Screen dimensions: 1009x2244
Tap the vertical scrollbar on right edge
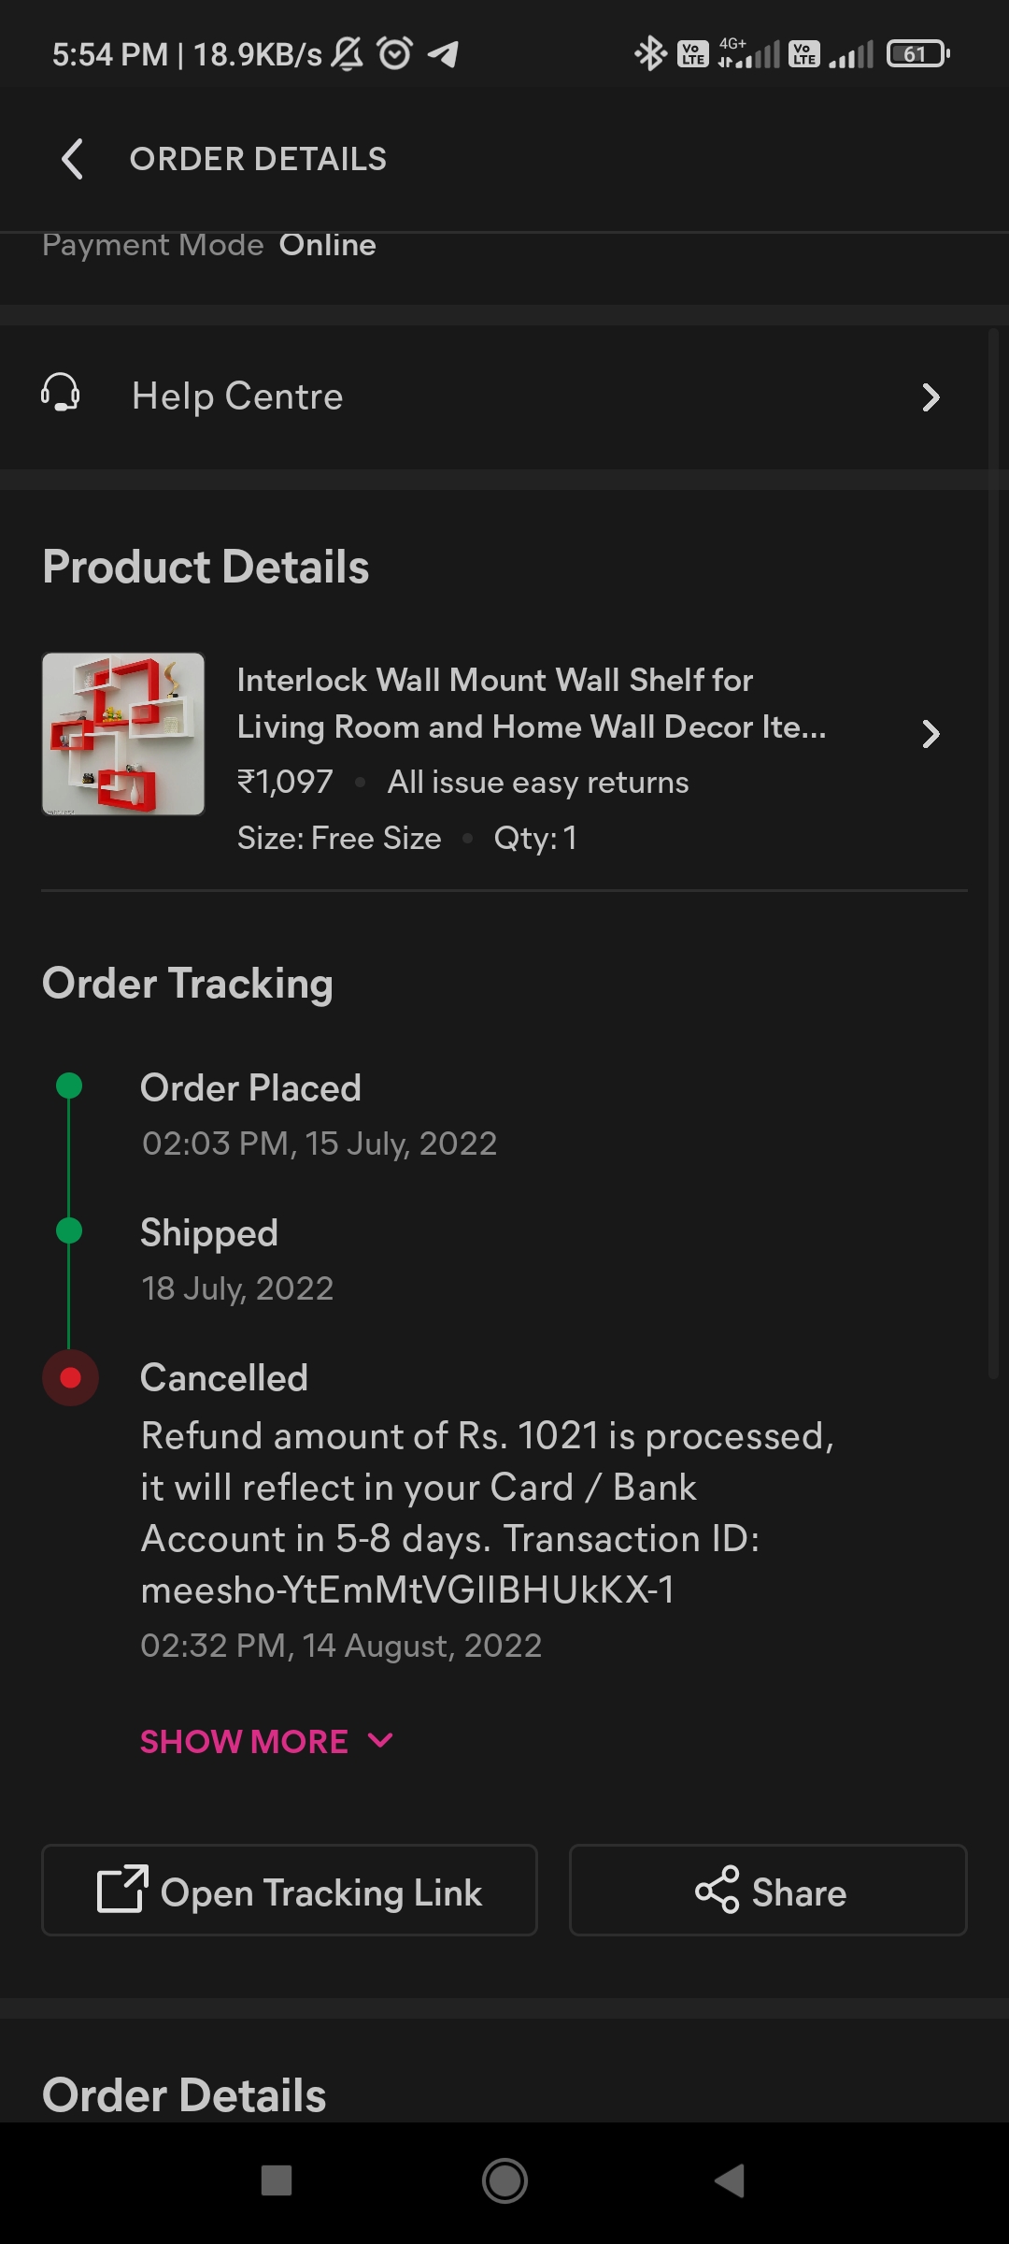(993, 851)
